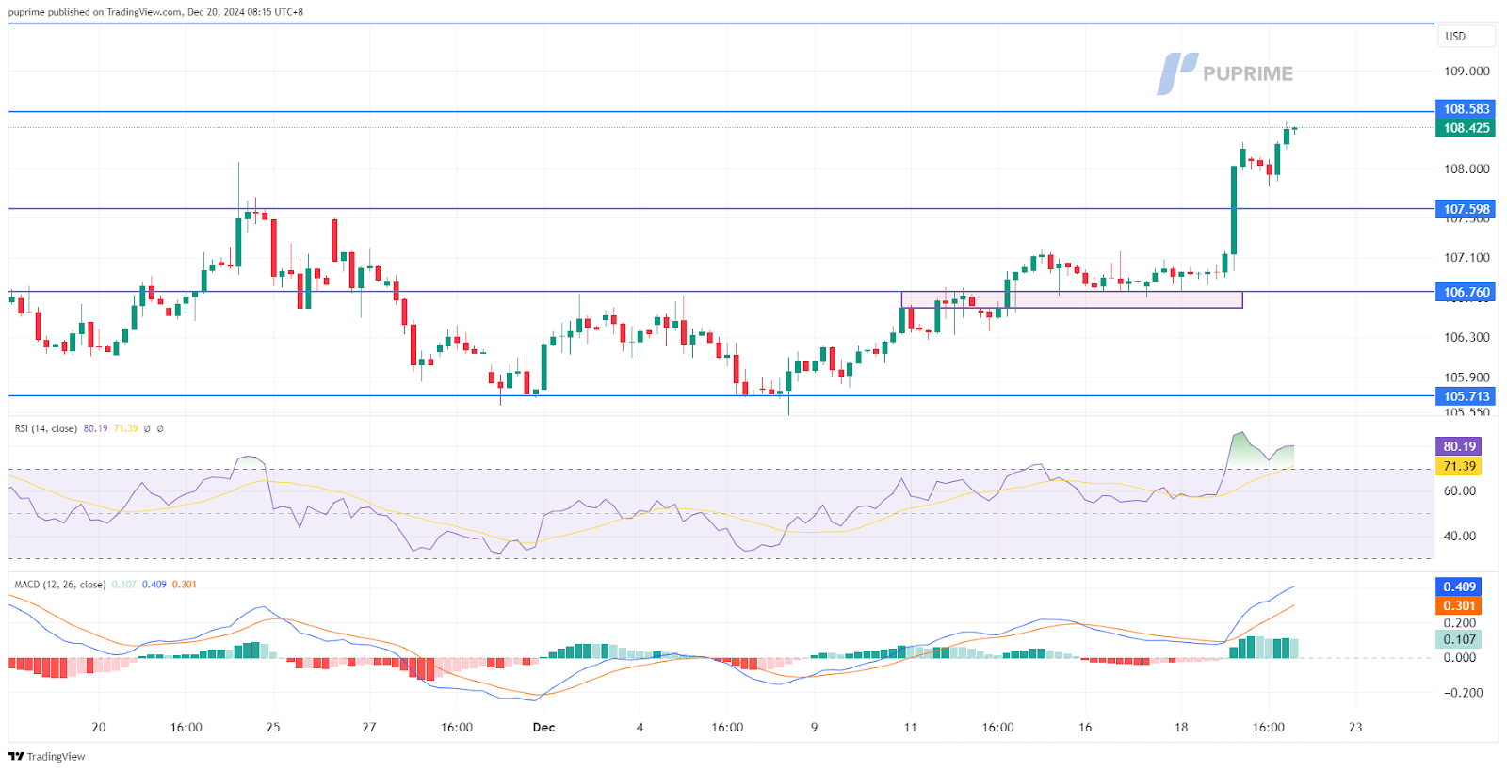Click the 108.000 price axis label
Screen dimensions: 1507x771
[1466, 169]
